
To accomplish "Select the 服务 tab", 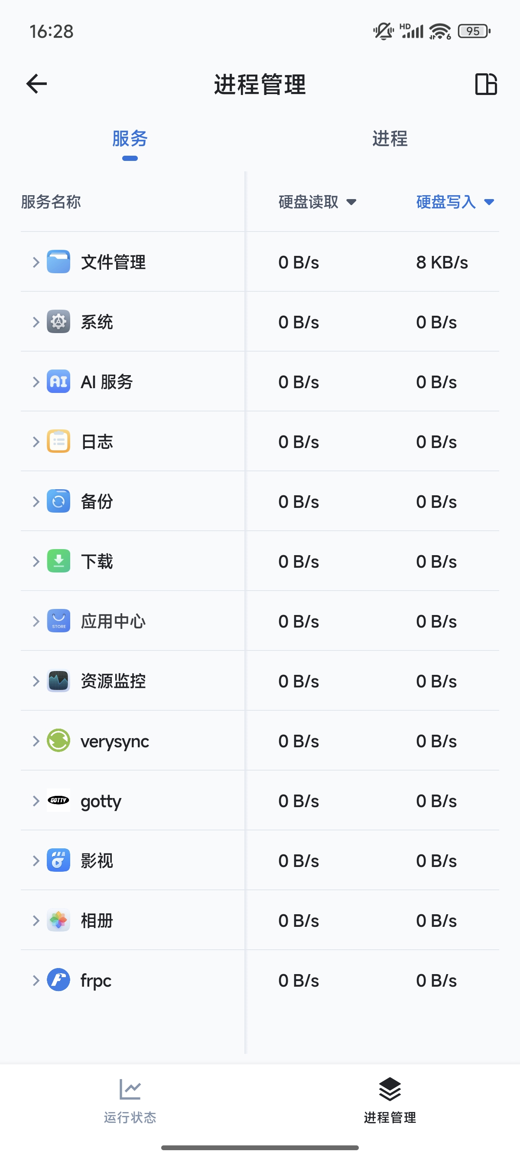I will point(130,138).
